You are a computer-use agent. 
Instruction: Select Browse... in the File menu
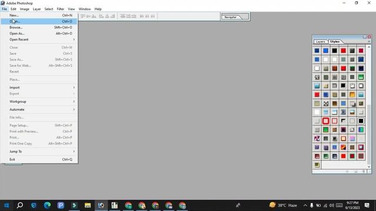pos(39,28)
